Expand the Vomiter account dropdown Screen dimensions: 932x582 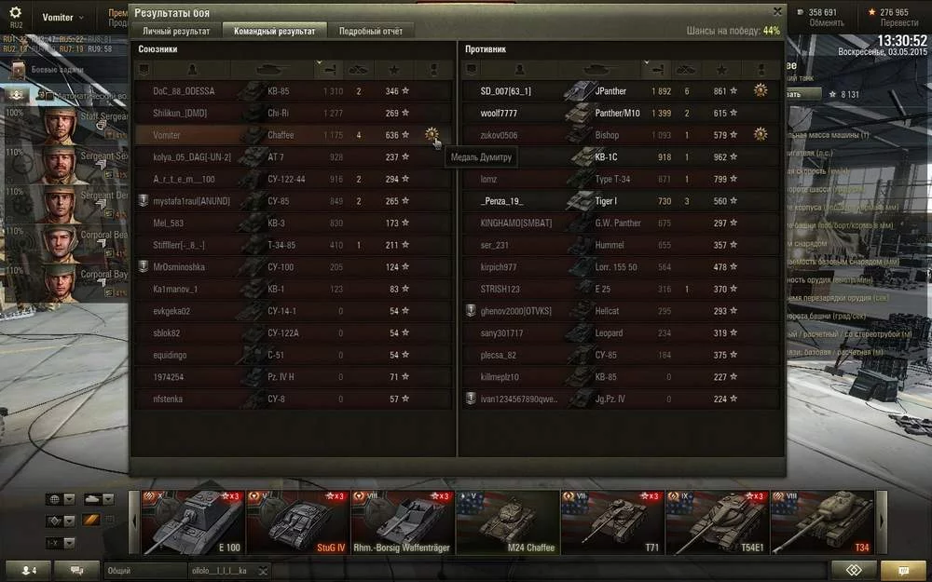tap(62, 17)
